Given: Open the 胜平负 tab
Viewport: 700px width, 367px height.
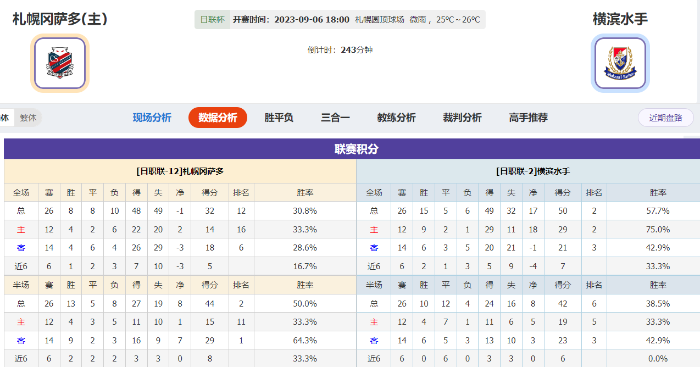Looking at the screenshot, I should pyautogui.click(x=279, y=118).
